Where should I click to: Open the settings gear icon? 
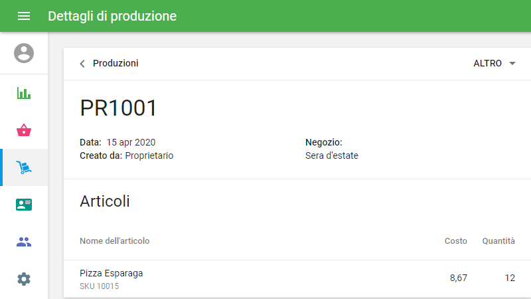(x=24, y=279)
